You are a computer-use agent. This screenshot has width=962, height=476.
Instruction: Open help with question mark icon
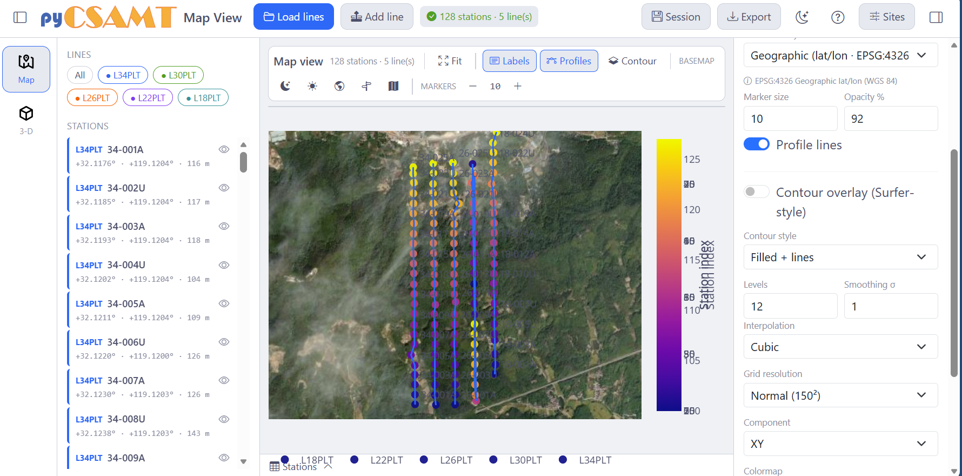click(838, 17)
